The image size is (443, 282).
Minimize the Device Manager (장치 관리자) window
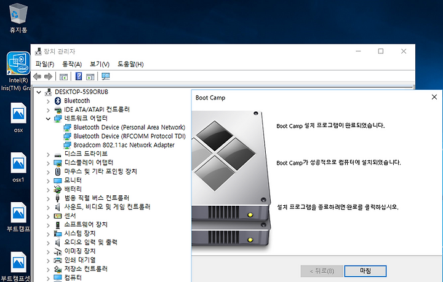[358, 51]
